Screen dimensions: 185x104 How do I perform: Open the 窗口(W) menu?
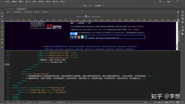coord(55,2)
